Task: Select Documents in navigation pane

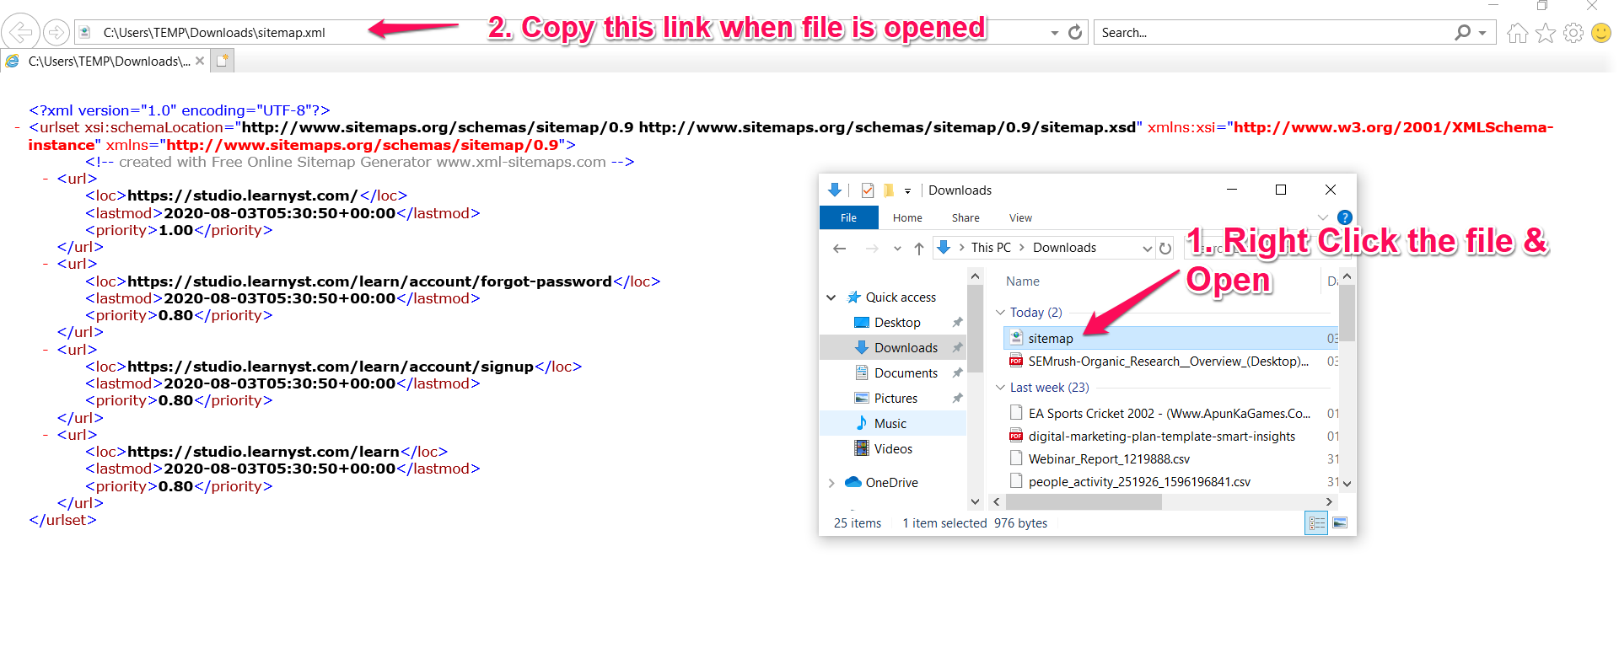Action: pyautogui.click(x=906, y=373)
